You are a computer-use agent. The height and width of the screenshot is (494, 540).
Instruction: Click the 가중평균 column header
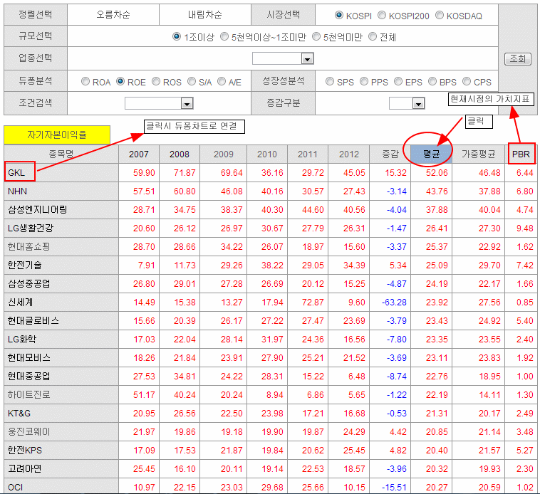[x=478, y=154]
